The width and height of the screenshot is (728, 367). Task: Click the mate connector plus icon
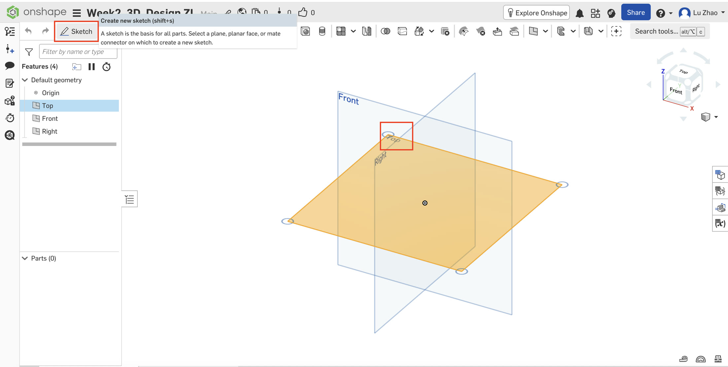coord(616,31)
